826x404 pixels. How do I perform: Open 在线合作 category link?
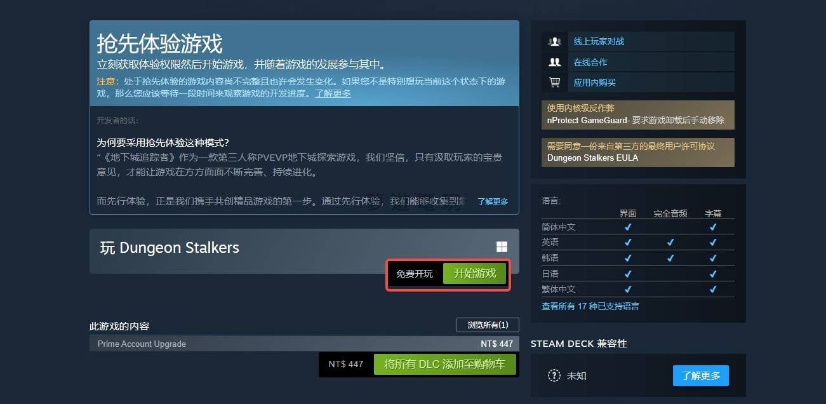click(590, 62)
